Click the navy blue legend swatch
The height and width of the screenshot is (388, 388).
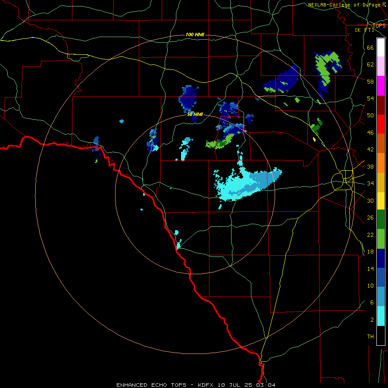pyautogui.click(x=381, y=258)
